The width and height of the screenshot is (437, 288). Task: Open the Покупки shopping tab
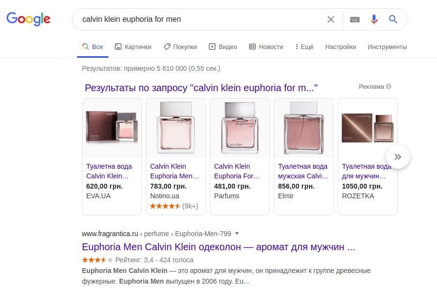pos(180,47)
